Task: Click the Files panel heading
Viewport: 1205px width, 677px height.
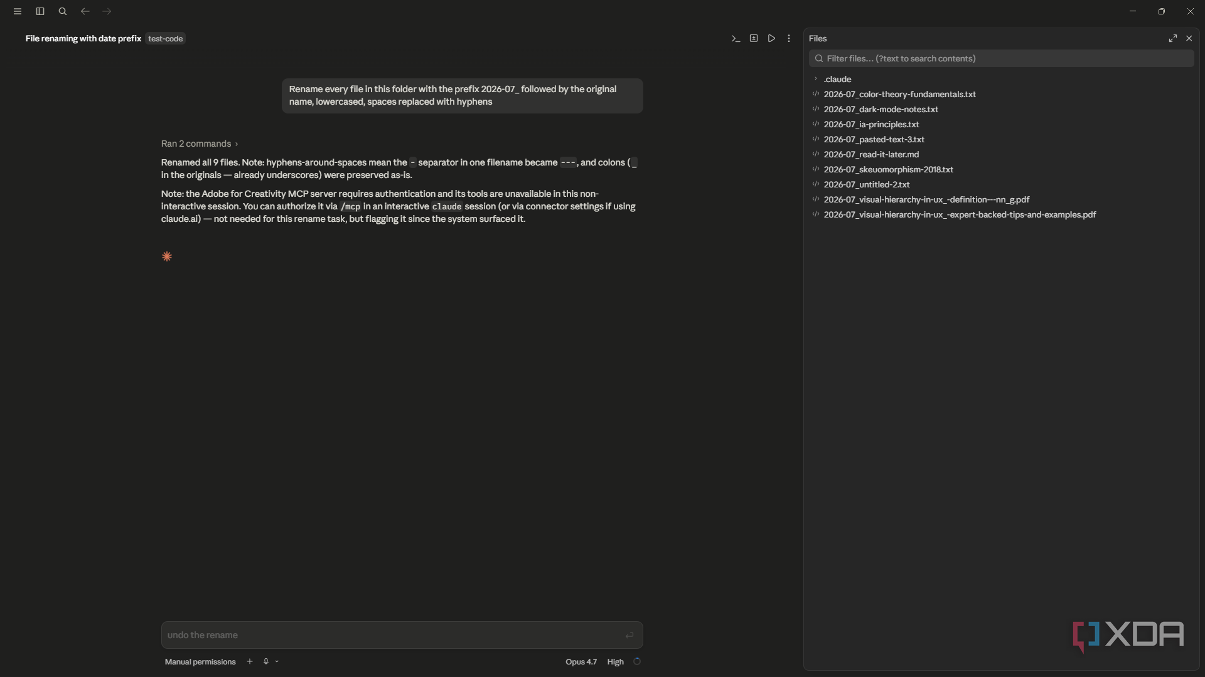Action: click(x=818, y=38)
